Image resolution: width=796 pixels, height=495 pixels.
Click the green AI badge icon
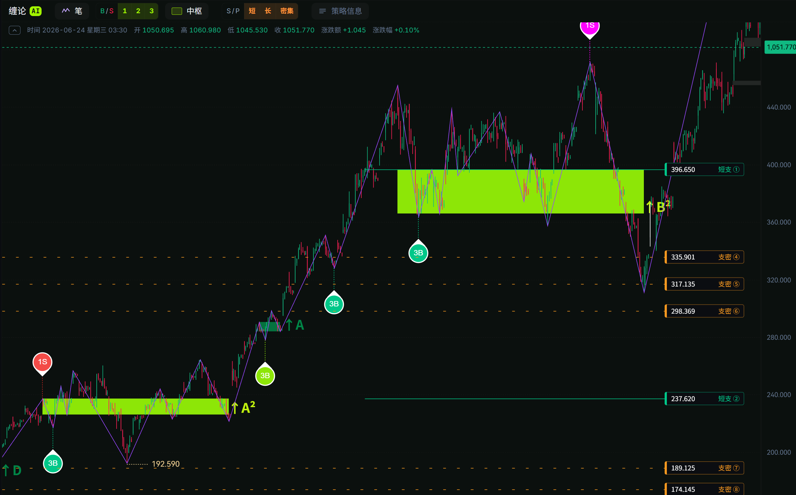coord(35,11)
